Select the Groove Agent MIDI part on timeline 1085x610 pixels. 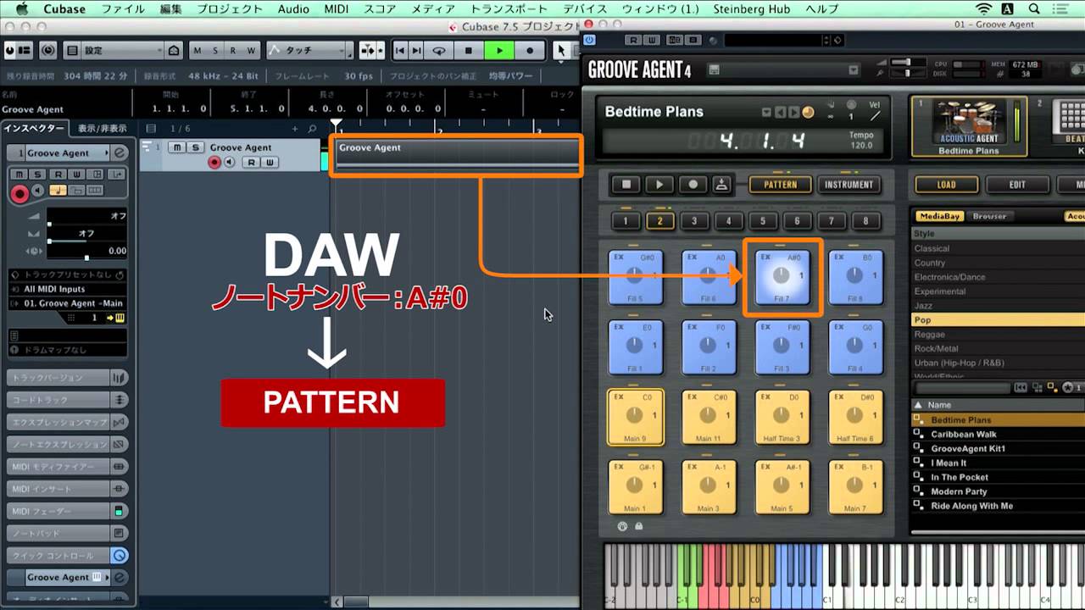[x=456, y=154]
